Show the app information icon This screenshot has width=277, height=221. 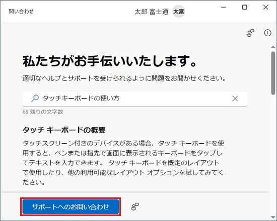click(x=267, y=33)
